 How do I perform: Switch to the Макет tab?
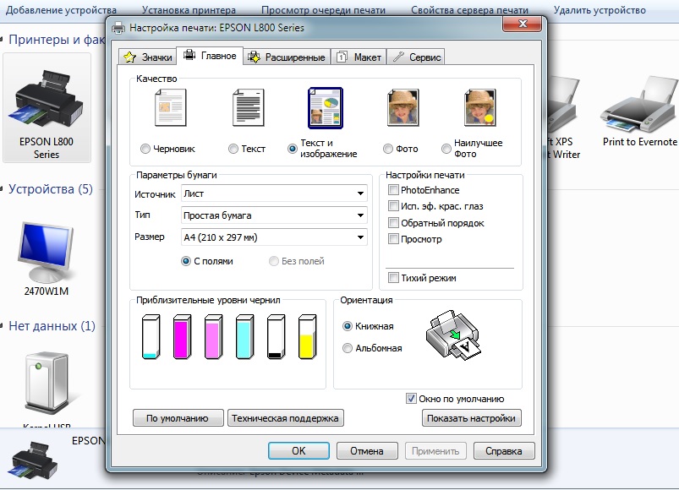click(x=359, y=57)
